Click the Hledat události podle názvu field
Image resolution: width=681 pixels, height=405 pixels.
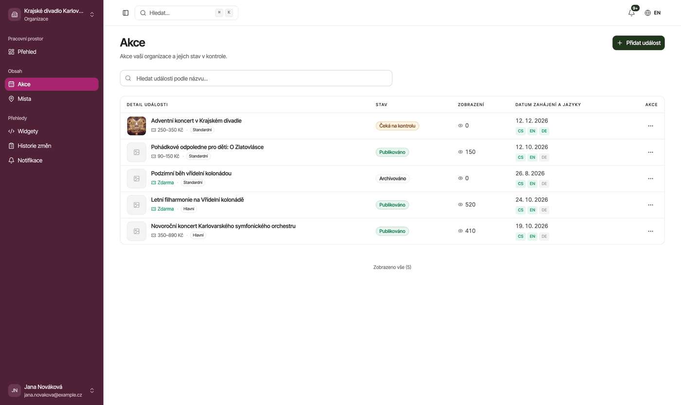[256, 78]
